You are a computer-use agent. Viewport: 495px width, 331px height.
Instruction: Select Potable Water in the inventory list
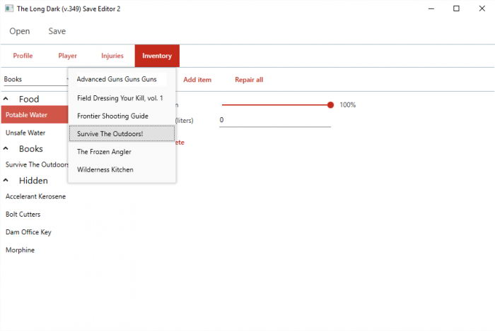click(35, 115)
